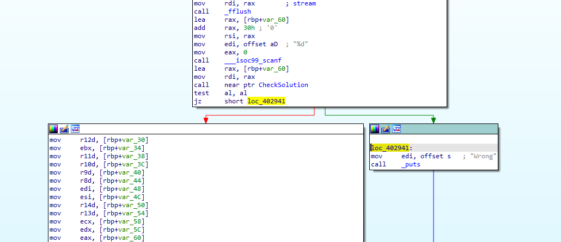Image resolution: width=561 pixels, height=242 pixels.
Task: Click the red false-branch edge arrow
Action: 206,121
